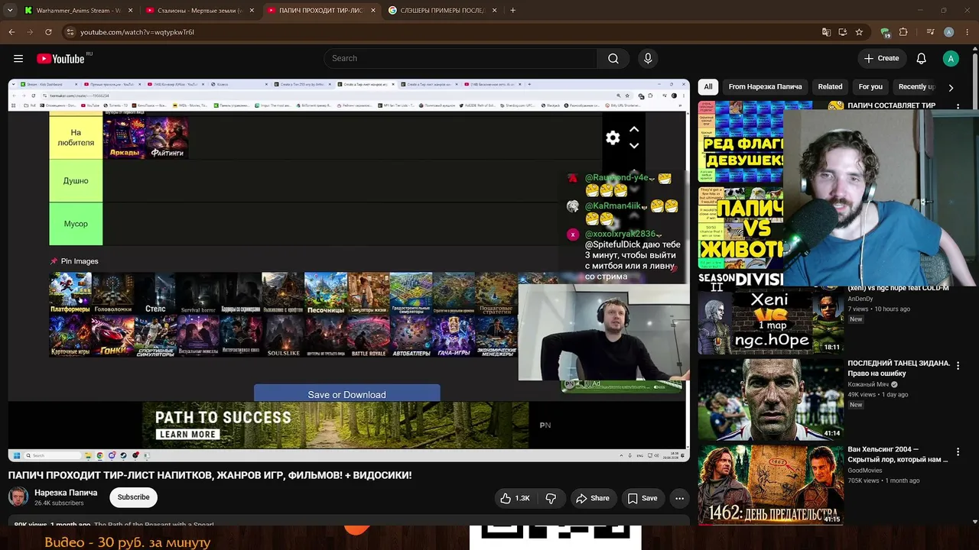Reload the page in Chrome
Screen dimensions: 979x550
48,32
